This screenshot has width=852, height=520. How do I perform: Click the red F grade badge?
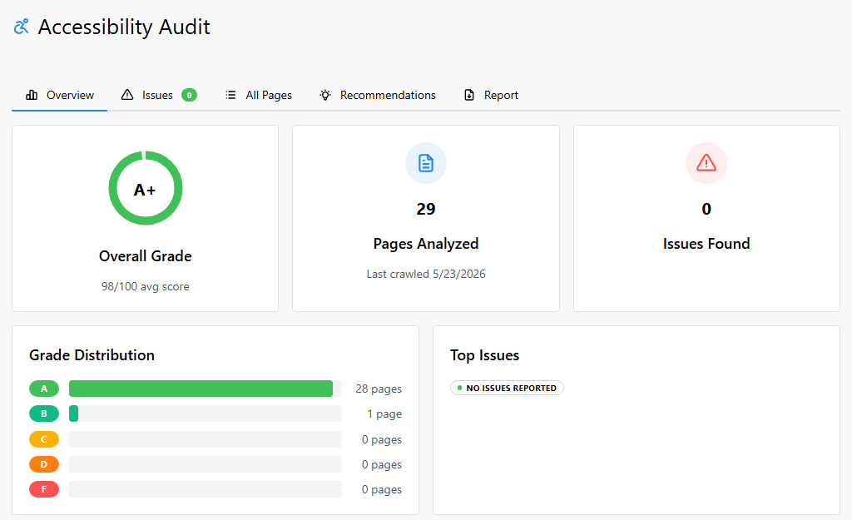[44, 489]
